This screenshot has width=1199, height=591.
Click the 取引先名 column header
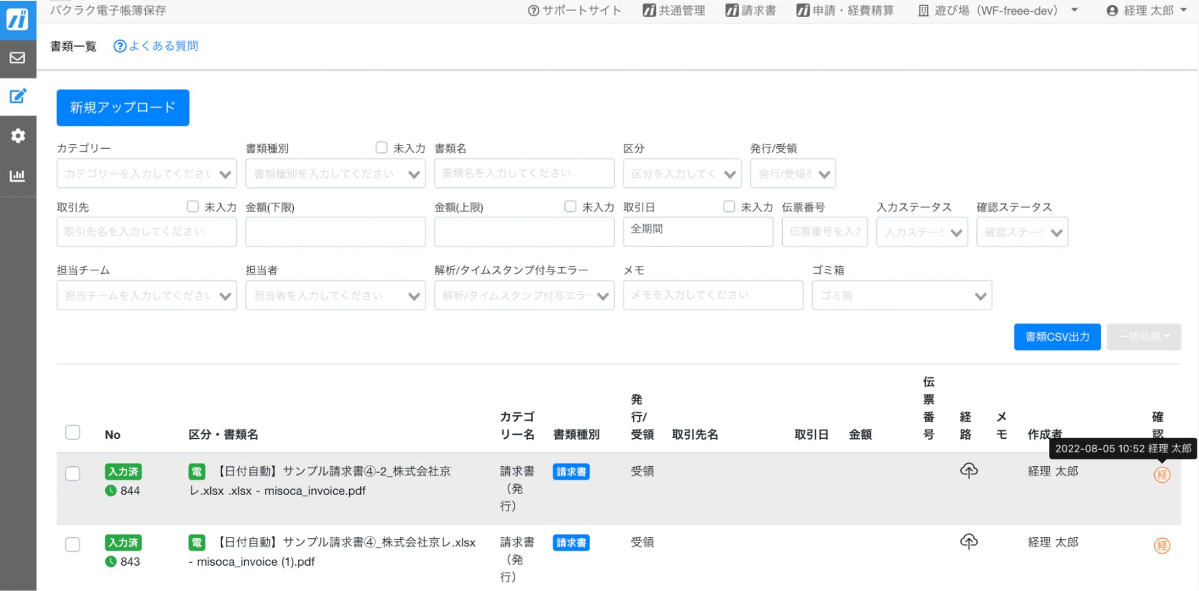click(x=695, y=434)
